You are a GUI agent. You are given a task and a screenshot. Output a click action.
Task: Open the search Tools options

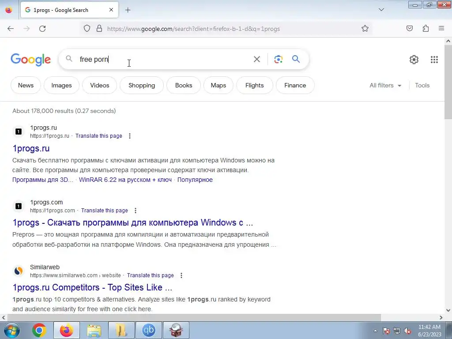[422, 85]
